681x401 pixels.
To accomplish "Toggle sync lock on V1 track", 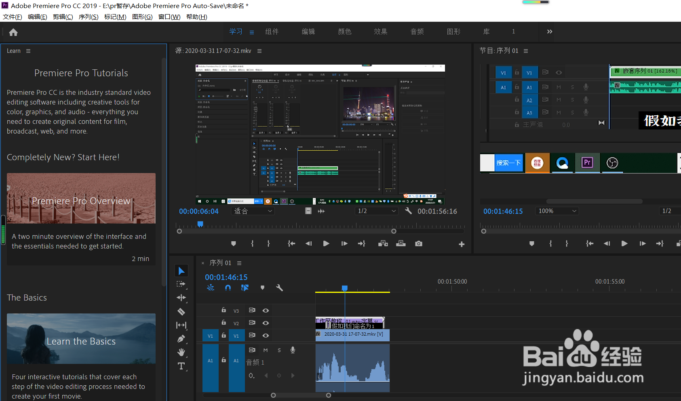I will [252, 335].
